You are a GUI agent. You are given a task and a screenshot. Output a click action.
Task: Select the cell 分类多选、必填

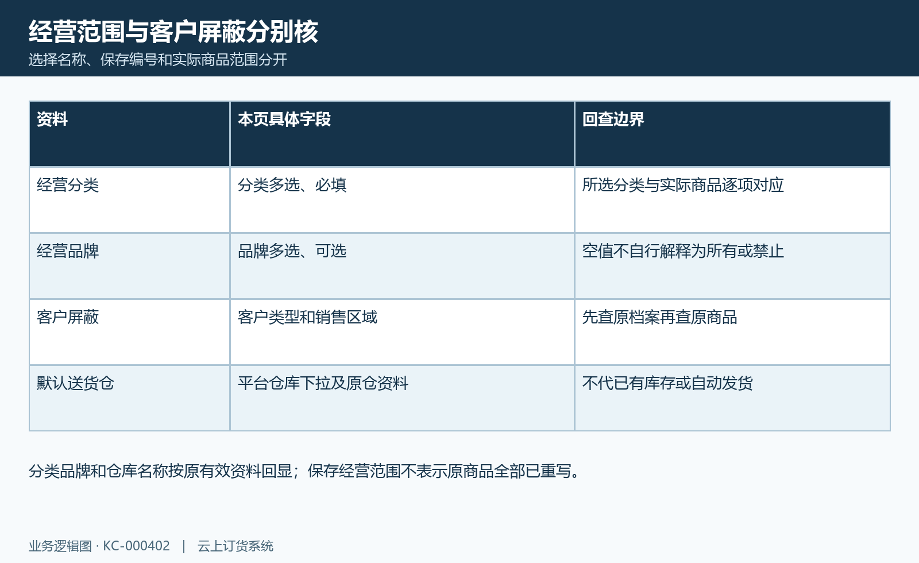pyautogui.click(x=402, y=200)
